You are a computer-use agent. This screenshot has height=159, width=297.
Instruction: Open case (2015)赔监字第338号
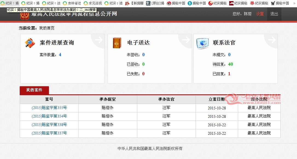[49, 125]
